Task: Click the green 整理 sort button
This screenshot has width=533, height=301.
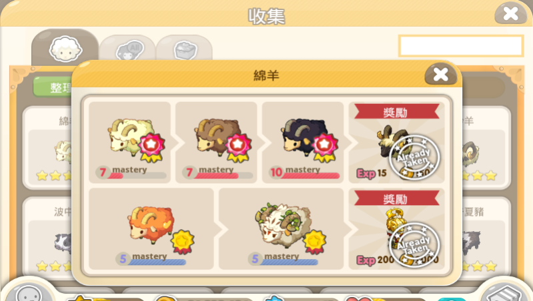Action: [x=53, y=87]
